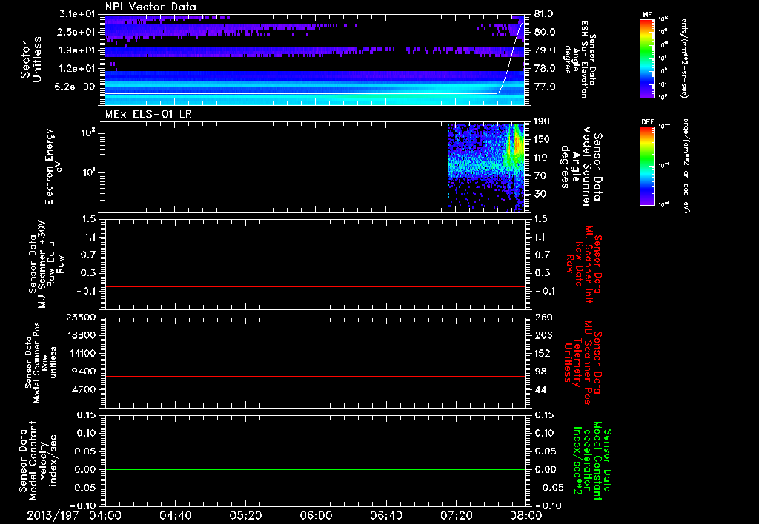Click the NPI Vector Data panel title
The image size is (759, 524).
(x=150, y=7)
